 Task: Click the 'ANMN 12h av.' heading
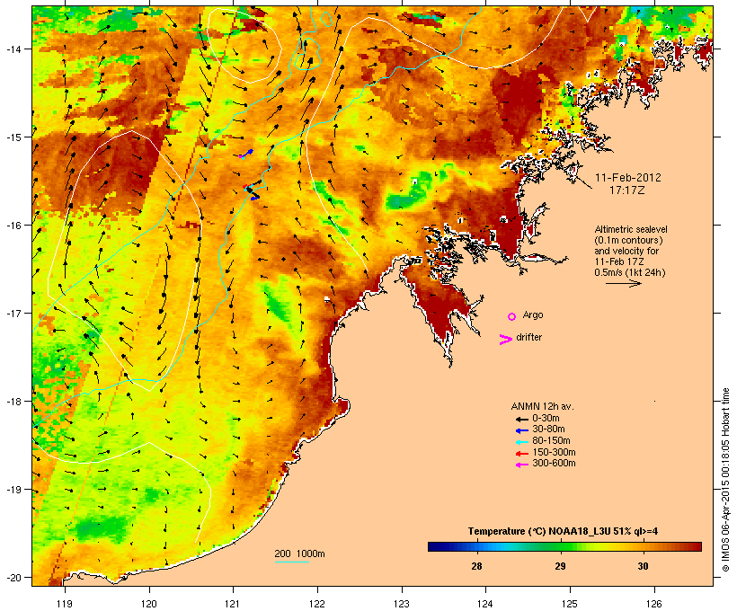pos(542,406)
